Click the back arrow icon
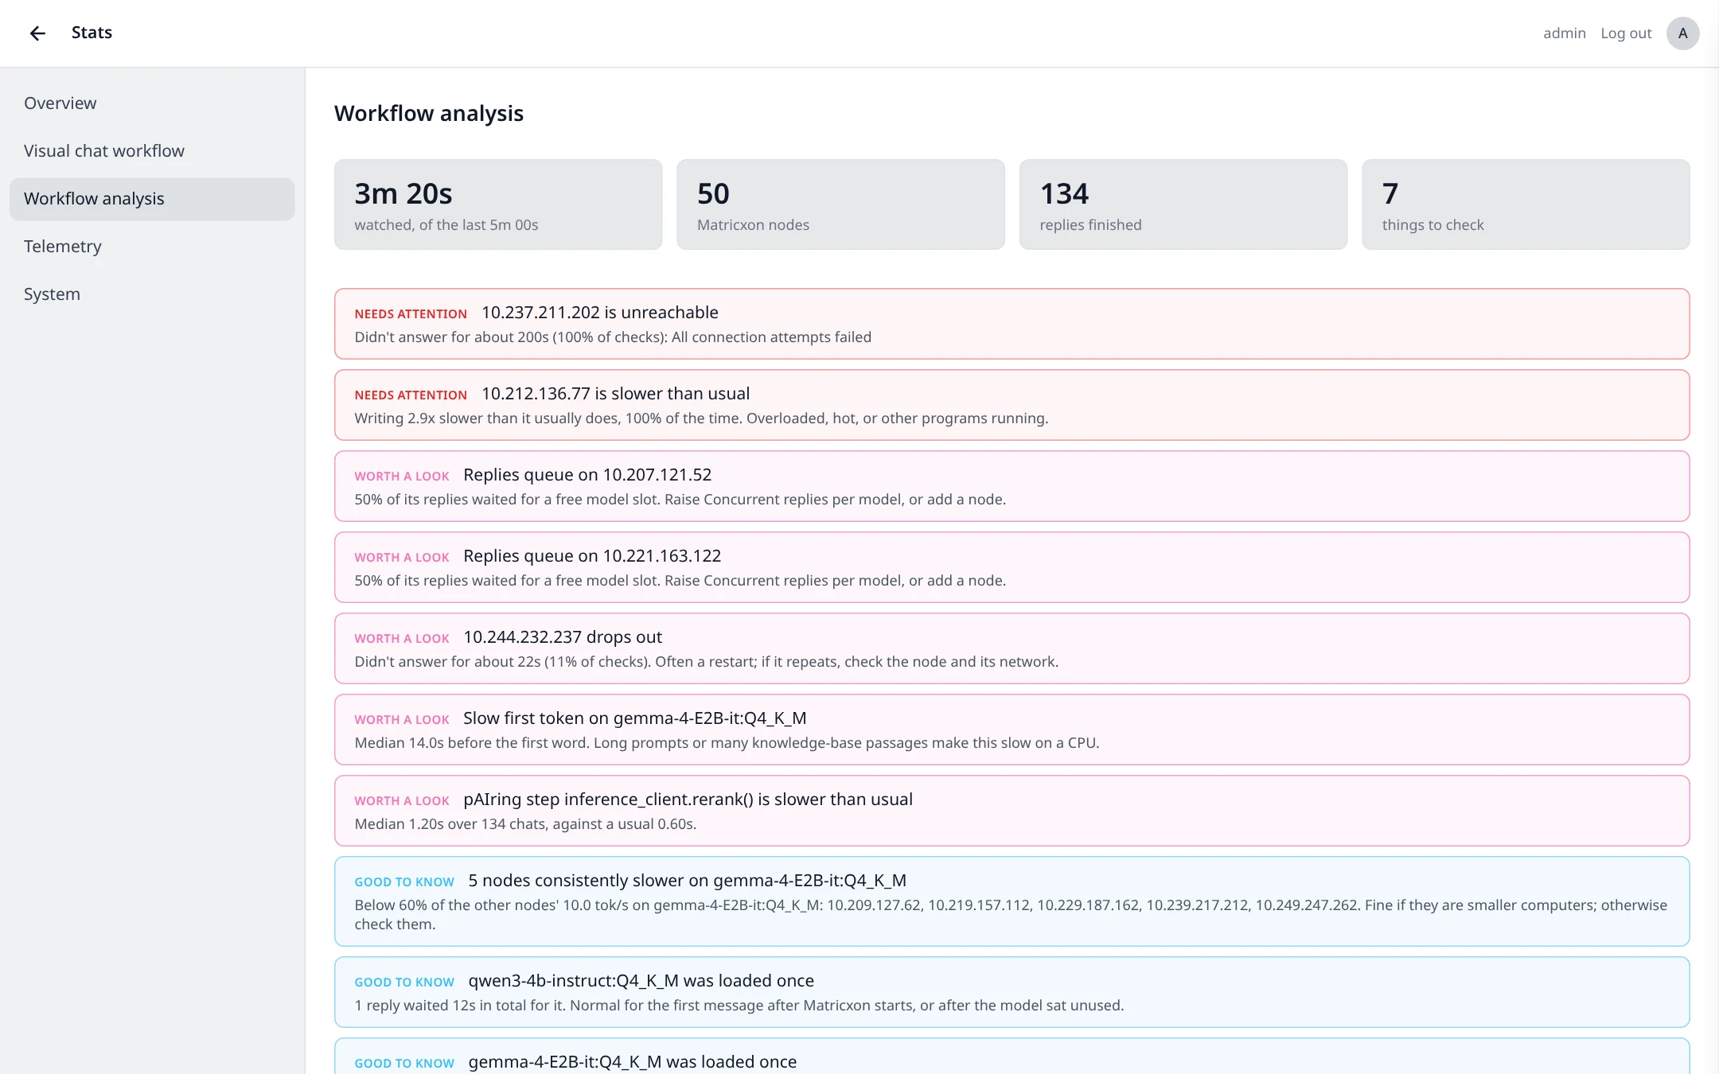The image size is (1719, 1074). point(37,33)
